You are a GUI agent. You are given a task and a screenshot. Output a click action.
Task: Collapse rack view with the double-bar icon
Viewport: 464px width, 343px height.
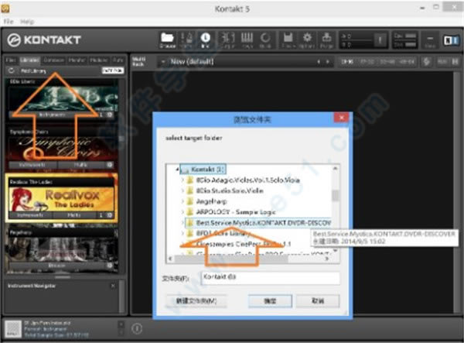[455, 62]
